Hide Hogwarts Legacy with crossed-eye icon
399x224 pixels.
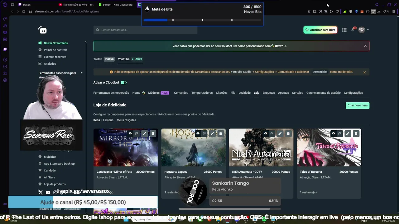[x=204, y=133]
